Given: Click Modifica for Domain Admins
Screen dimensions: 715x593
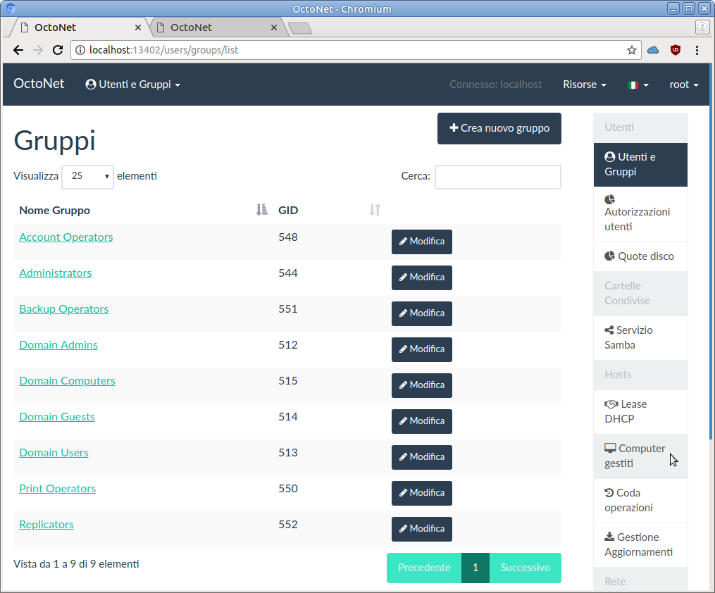Looking at the screenshot, I should [x=422, y=349].
